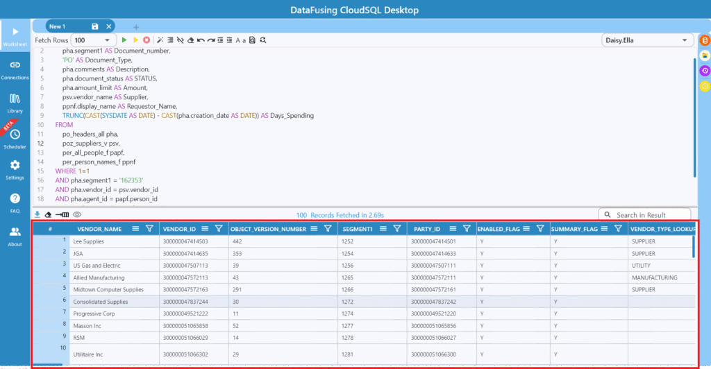
Task: Open Settings from the left sidebar
Action: [15, 170]
